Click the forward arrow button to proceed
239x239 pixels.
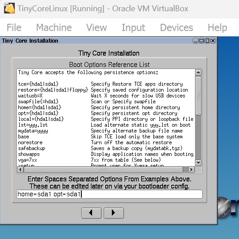click(x=114, y=213)
